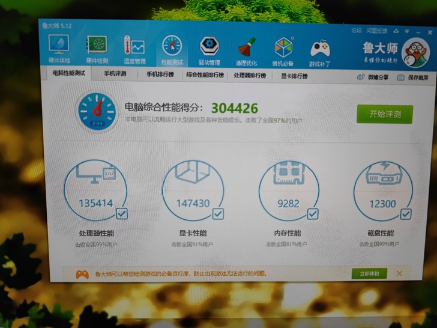Image resolution: width=437 pixels, height=328 pixels.
Task: Switch to the 手机评测 tab
Action: [115, 74]
